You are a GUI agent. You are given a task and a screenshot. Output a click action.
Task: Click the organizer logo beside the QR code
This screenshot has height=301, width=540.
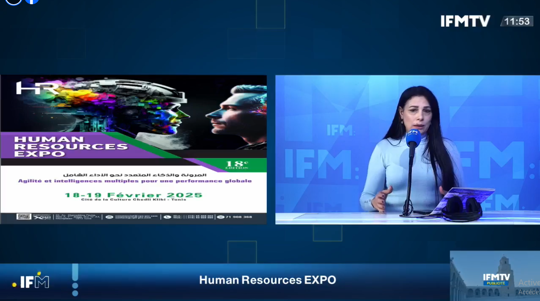point(42,217)
